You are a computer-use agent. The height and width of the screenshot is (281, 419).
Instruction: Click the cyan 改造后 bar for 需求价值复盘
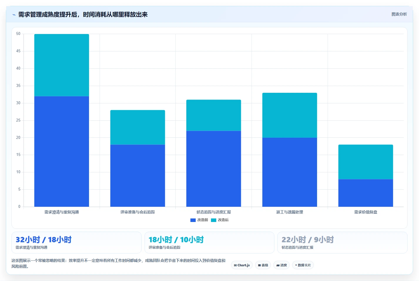coord(366,162)
